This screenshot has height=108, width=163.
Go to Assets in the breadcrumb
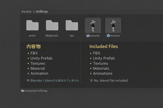[26, 12]
